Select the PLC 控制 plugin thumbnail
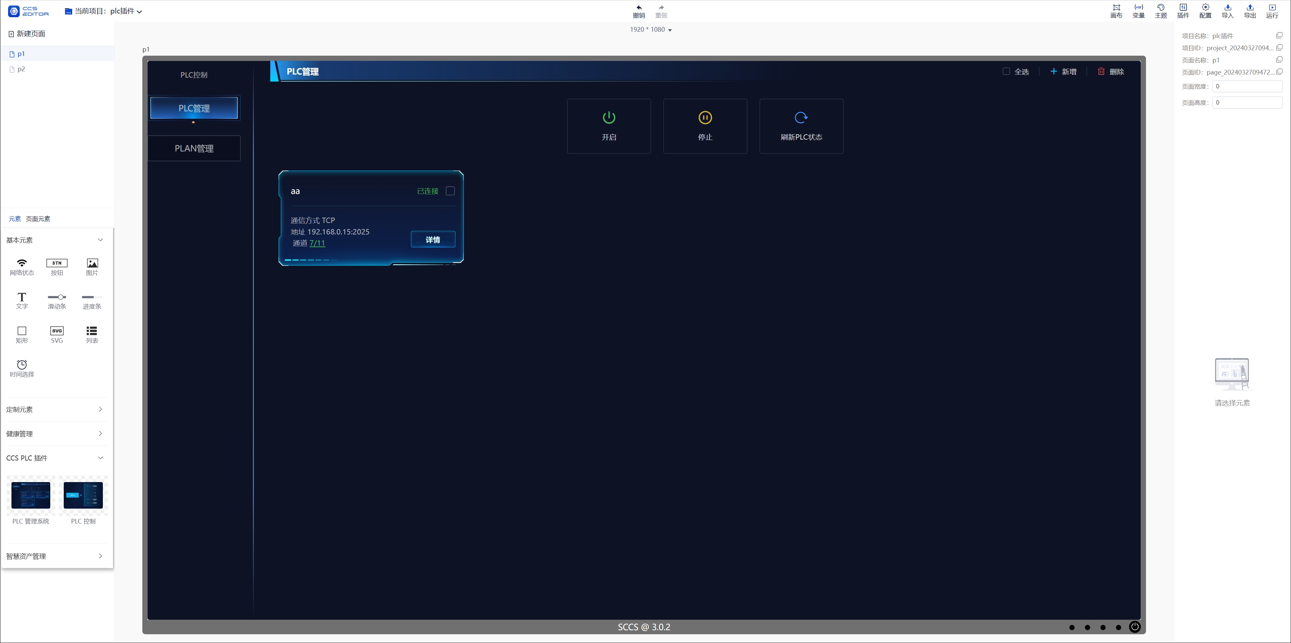Viewport: 1291px width, 643px height. coord(83,495)
